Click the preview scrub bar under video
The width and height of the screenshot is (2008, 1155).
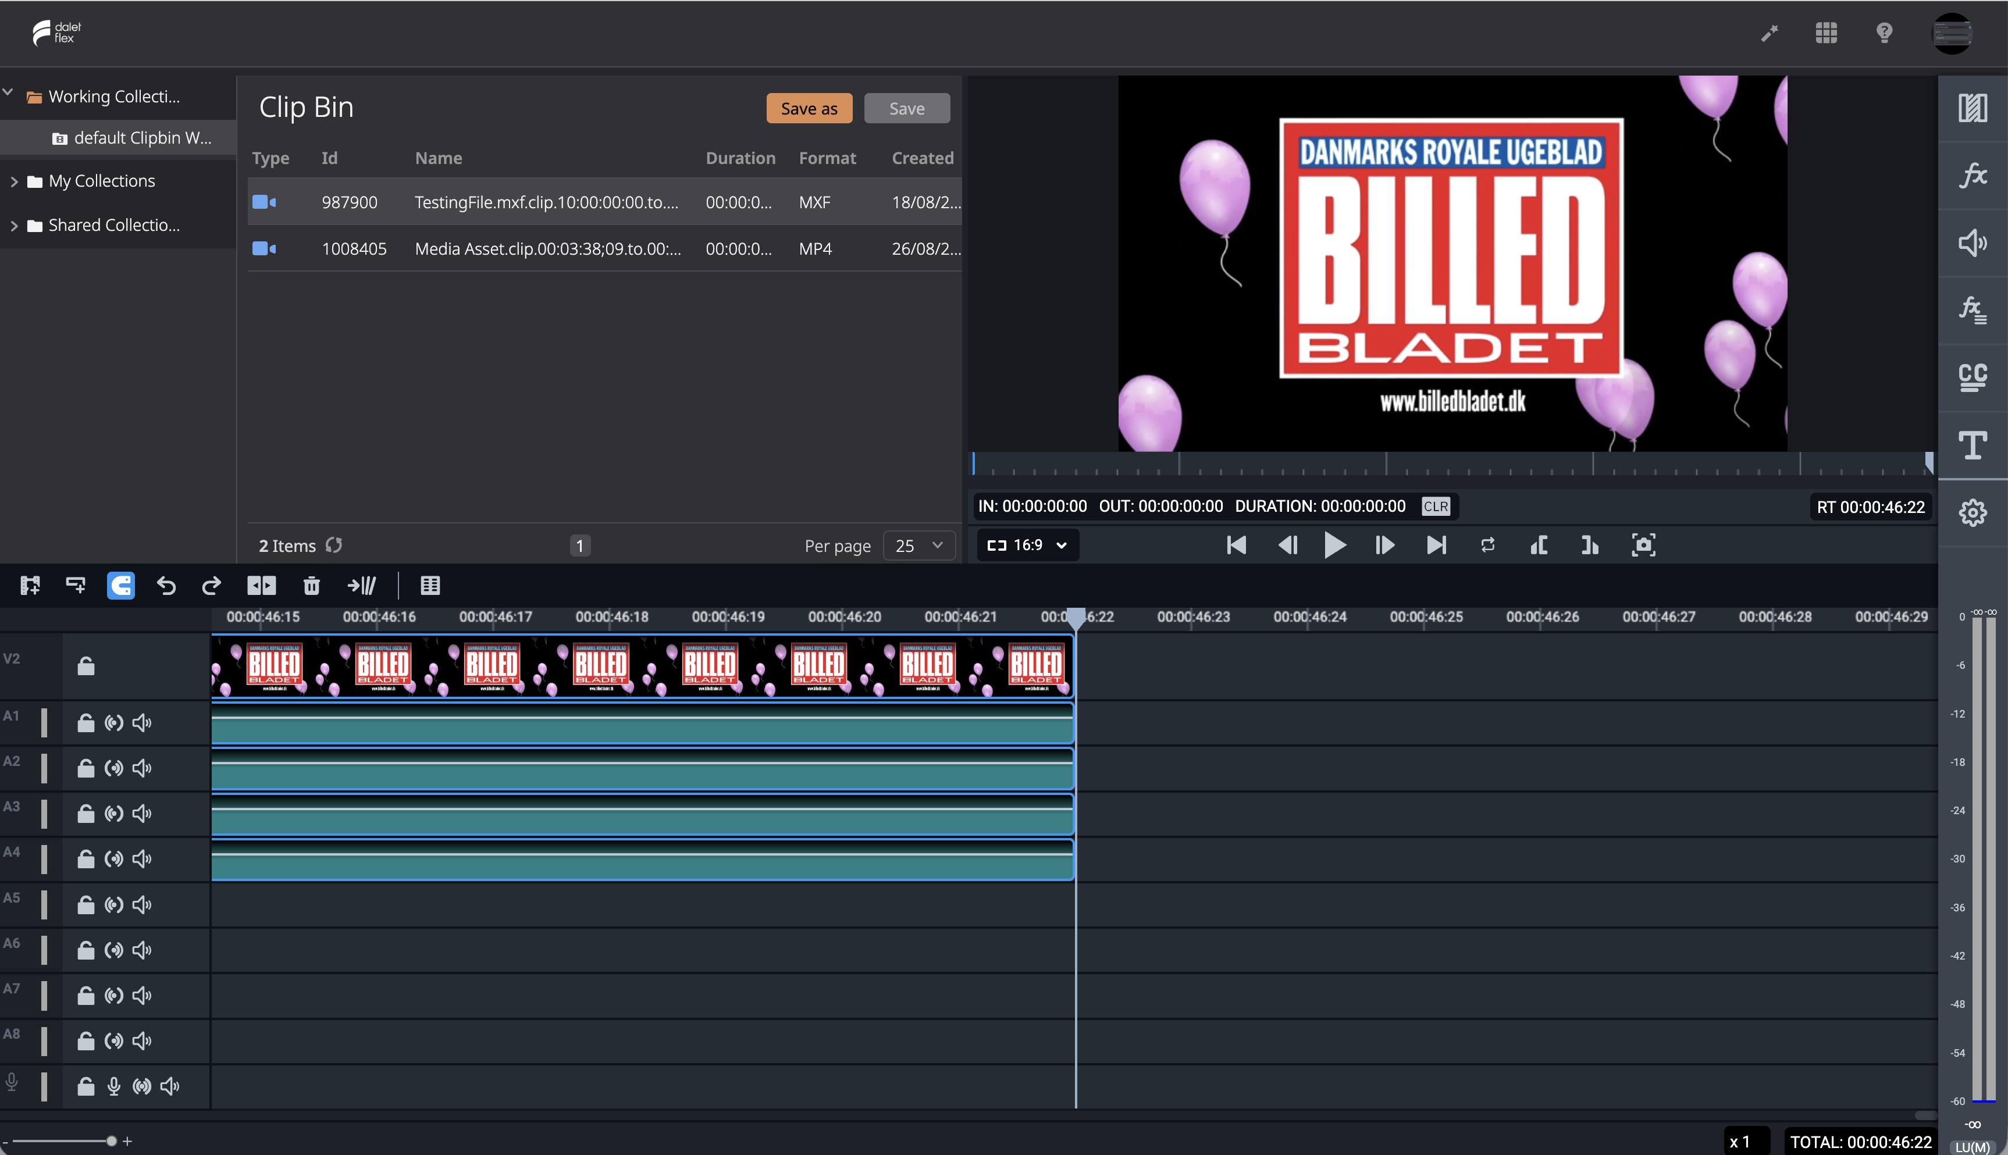tap(1452, 464)
